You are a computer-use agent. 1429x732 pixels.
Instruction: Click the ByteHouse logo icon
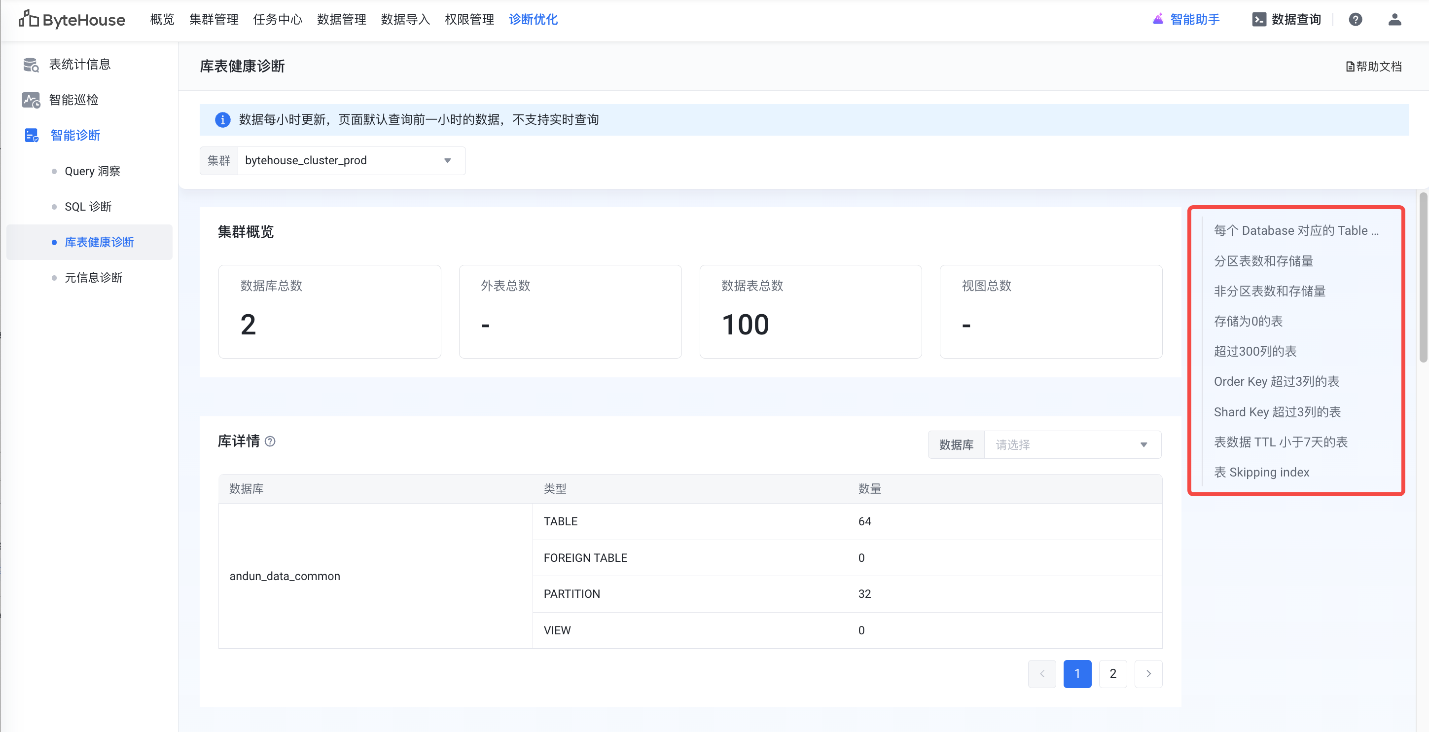click(28, 19)
